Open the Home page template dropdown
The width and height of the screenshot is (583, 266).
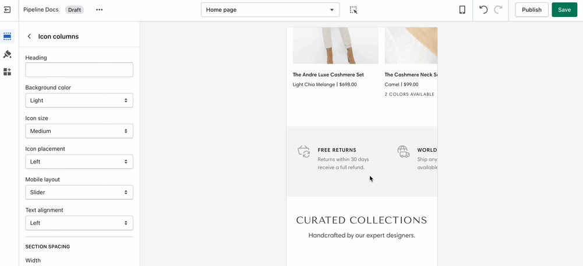(x=270, y=10)
